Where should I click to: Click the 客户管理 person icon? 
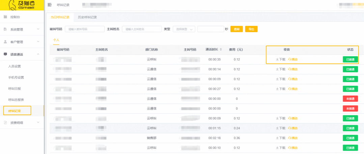(x=5, y=42)
